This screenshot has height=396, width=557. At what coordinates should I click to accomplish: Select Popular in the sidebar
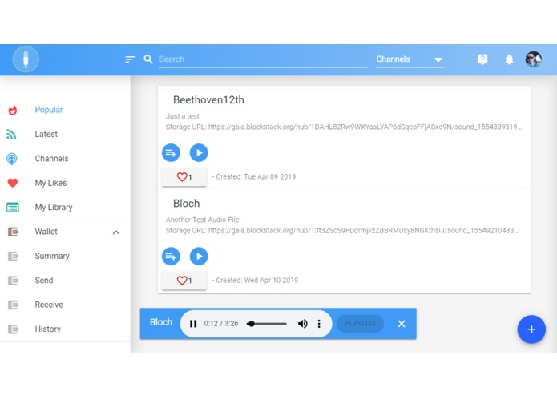49,110
